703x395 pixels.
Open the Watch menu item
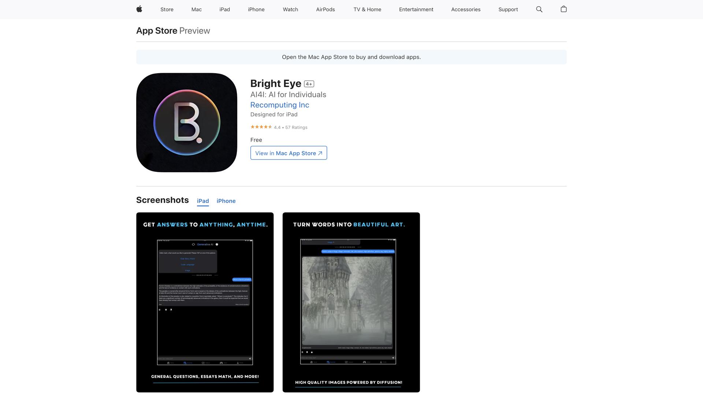290,9
